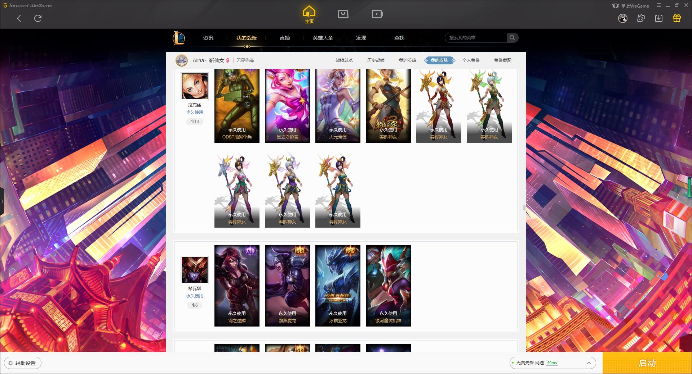Screen dimensions: 692x374
Task: Open the 钢之逆鳞 skin card
Action: 237,286
